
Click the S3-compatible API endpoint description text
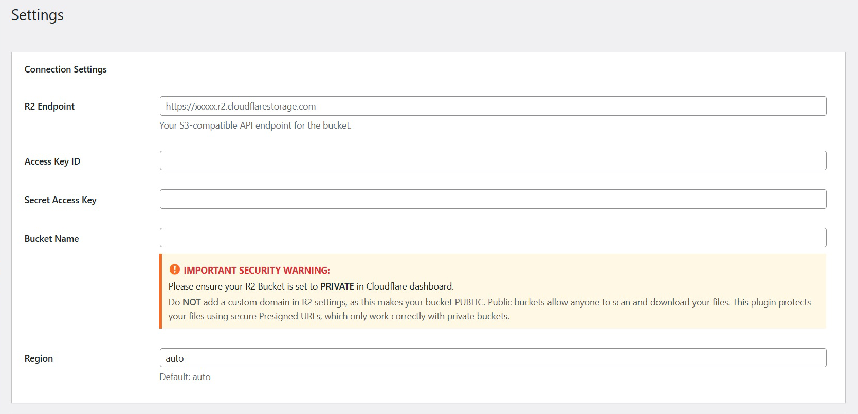pyautogui.click(x=255, y=125)
